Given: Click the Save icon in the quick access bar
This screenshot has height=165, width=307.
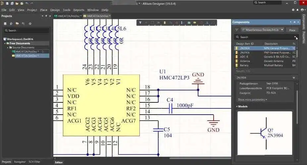Looking at the screenshot, I should 7,3.
